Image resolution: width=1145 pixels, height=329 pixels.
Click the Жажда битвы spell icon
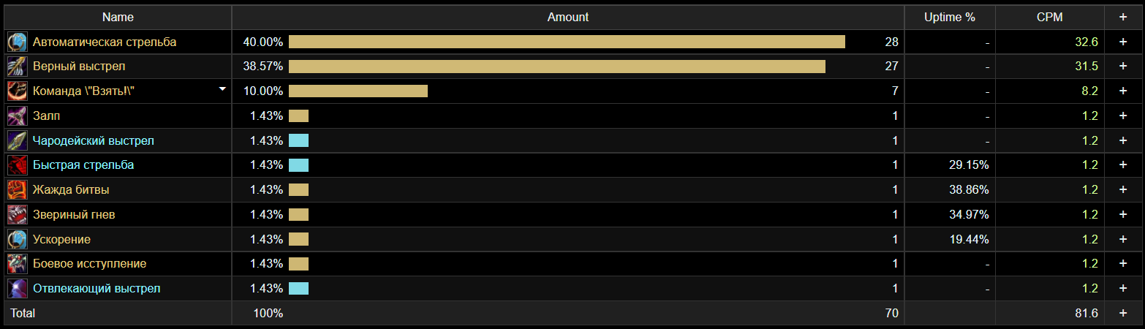coord(17,190)
